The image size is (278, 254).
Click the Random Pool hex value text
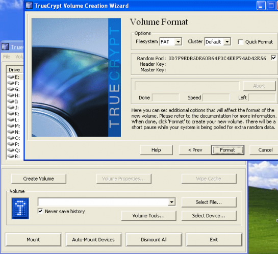click(x=217, y=59)
